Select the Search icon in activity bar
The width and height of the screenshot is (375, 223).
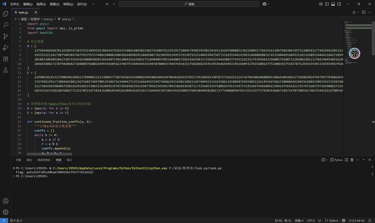(x=5, y=25)
